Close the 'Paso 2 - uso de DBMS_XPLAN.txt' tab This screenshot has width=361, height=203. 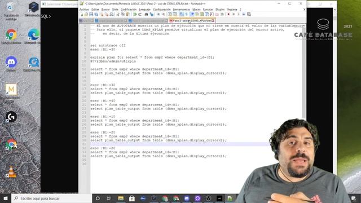pos(213,21)
